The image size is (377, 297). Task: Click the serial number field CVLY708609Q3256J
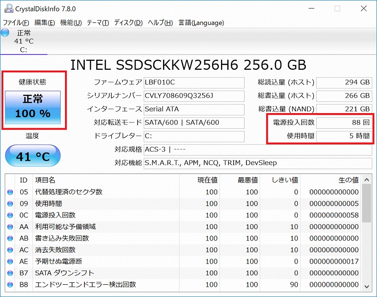click(194, 96)
